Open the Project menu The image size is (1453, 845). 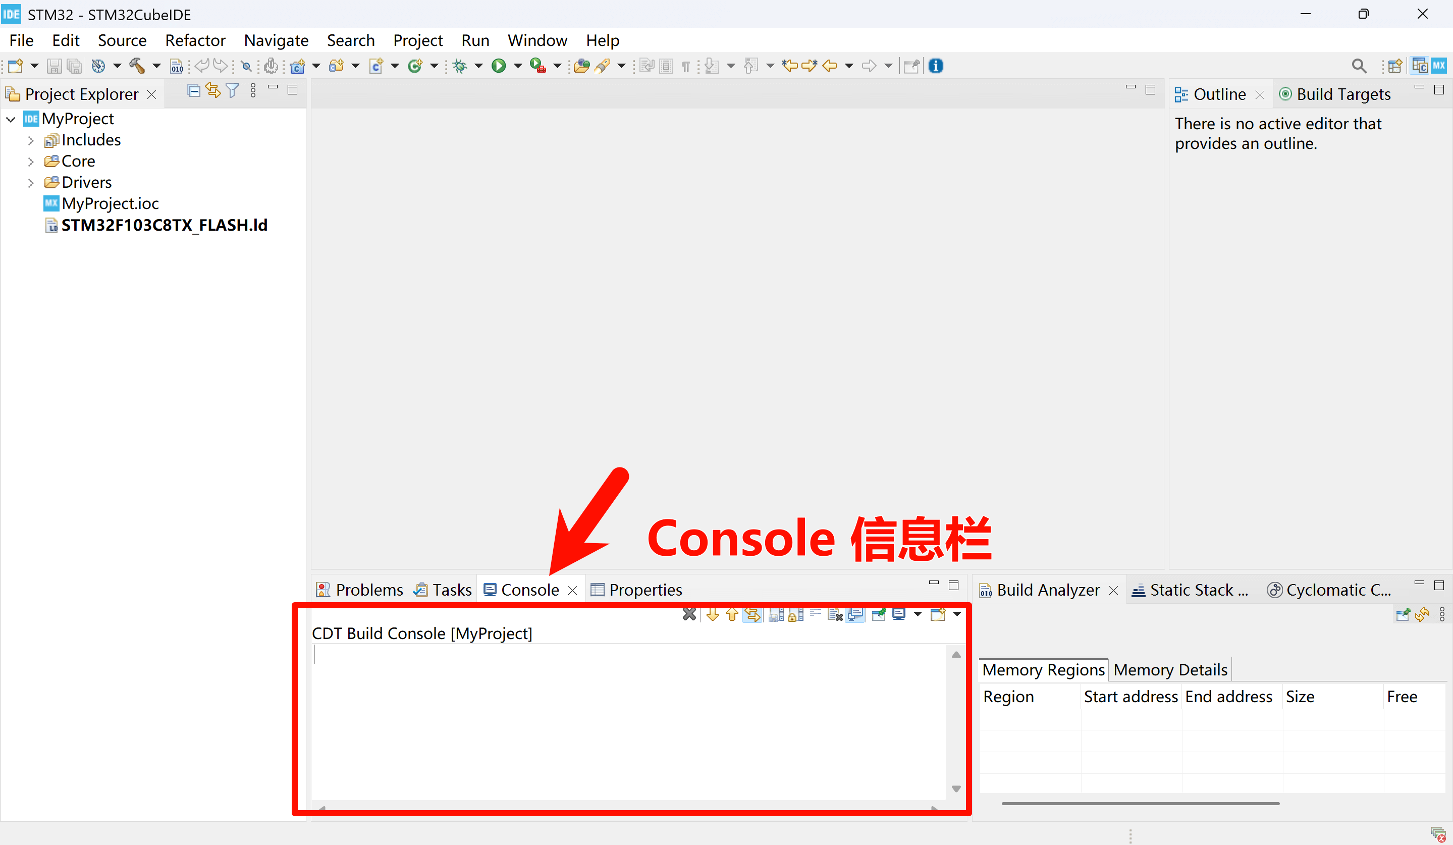417,40
